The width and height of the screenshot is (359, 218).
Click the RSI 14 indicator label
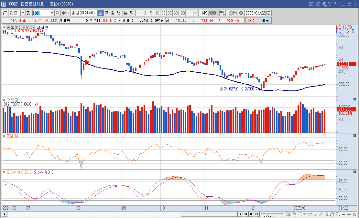tap(12, 136)
